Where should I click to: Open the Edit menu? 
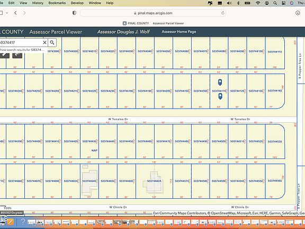pyautogui.click(x=11, y=3)
